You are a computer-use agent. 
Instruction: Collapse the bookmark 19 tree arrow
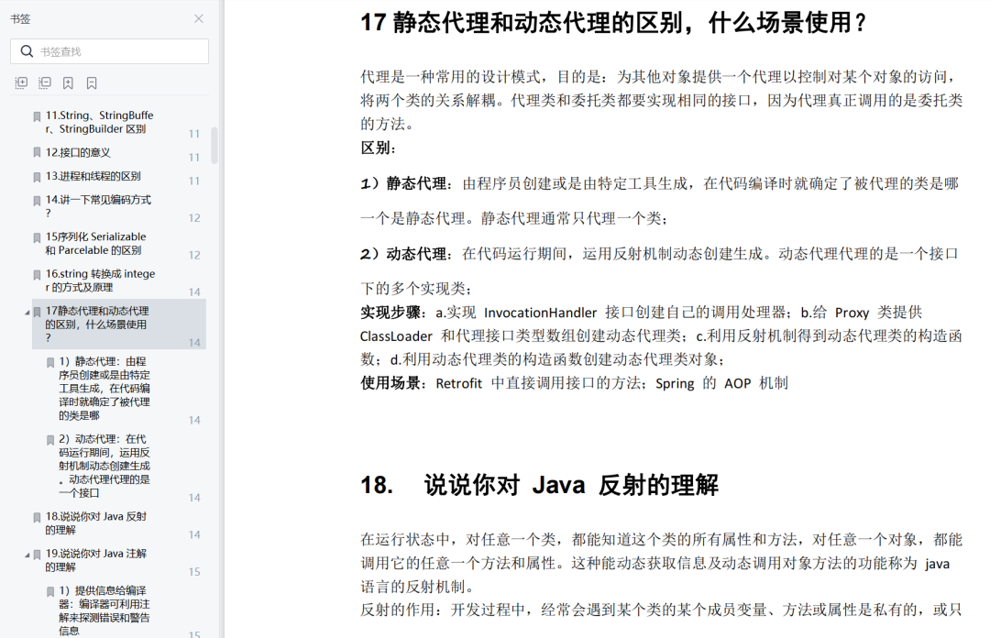pos(27,555)
